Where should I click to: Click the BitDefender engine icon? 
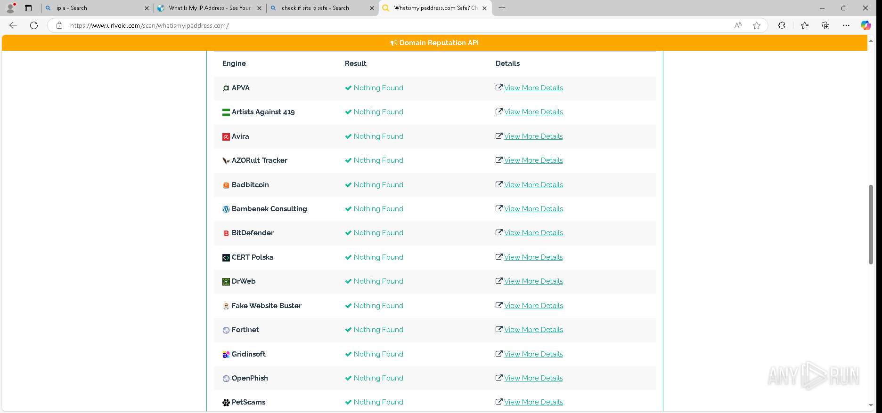click(x=226, y=233)
